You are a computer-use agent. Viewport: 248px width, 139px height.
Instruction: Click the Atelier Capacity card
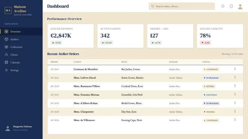pyautogui.click(x=220, y=36)
